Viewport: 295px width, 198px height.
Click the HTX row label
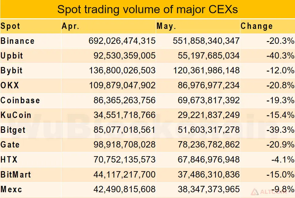(x=9, y=160)
